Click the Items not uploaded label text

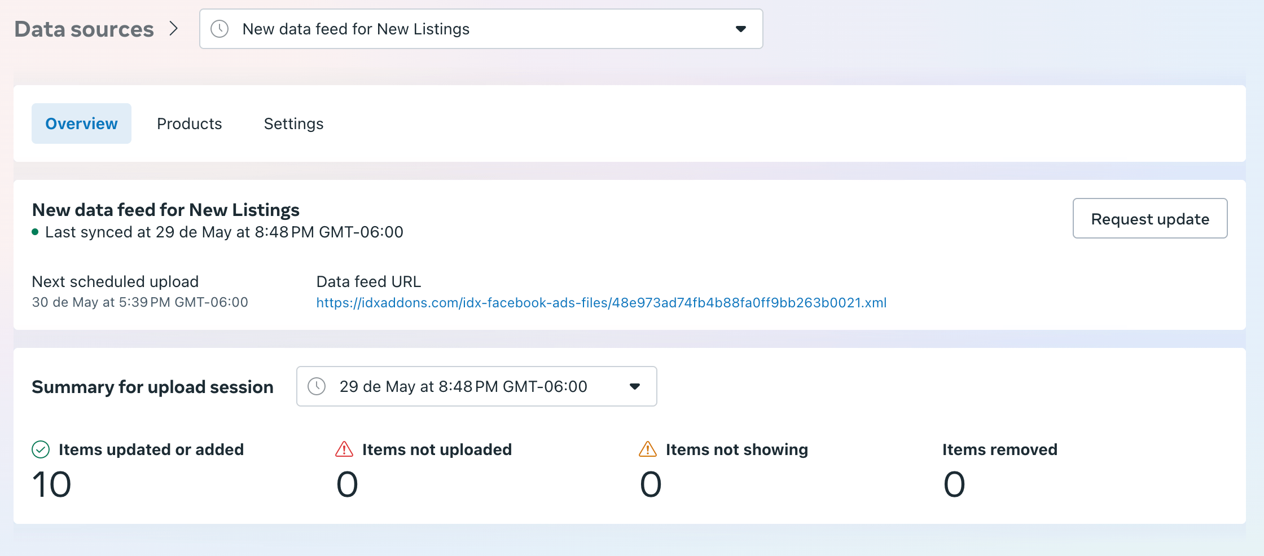pos(437,449)
